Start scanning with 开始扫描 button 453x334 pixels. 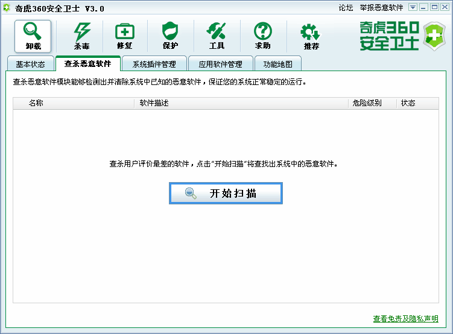tap(226, 193)
